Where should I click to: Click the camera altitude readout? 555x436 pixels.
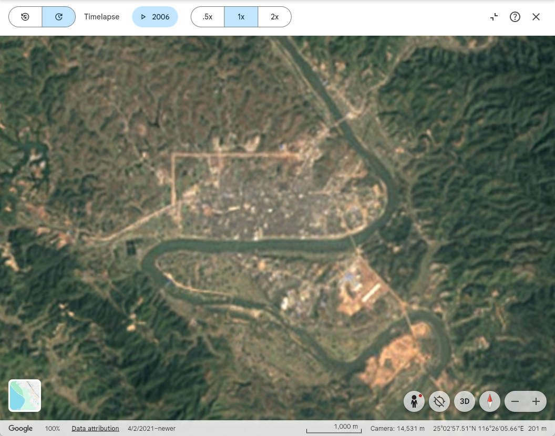397,429
